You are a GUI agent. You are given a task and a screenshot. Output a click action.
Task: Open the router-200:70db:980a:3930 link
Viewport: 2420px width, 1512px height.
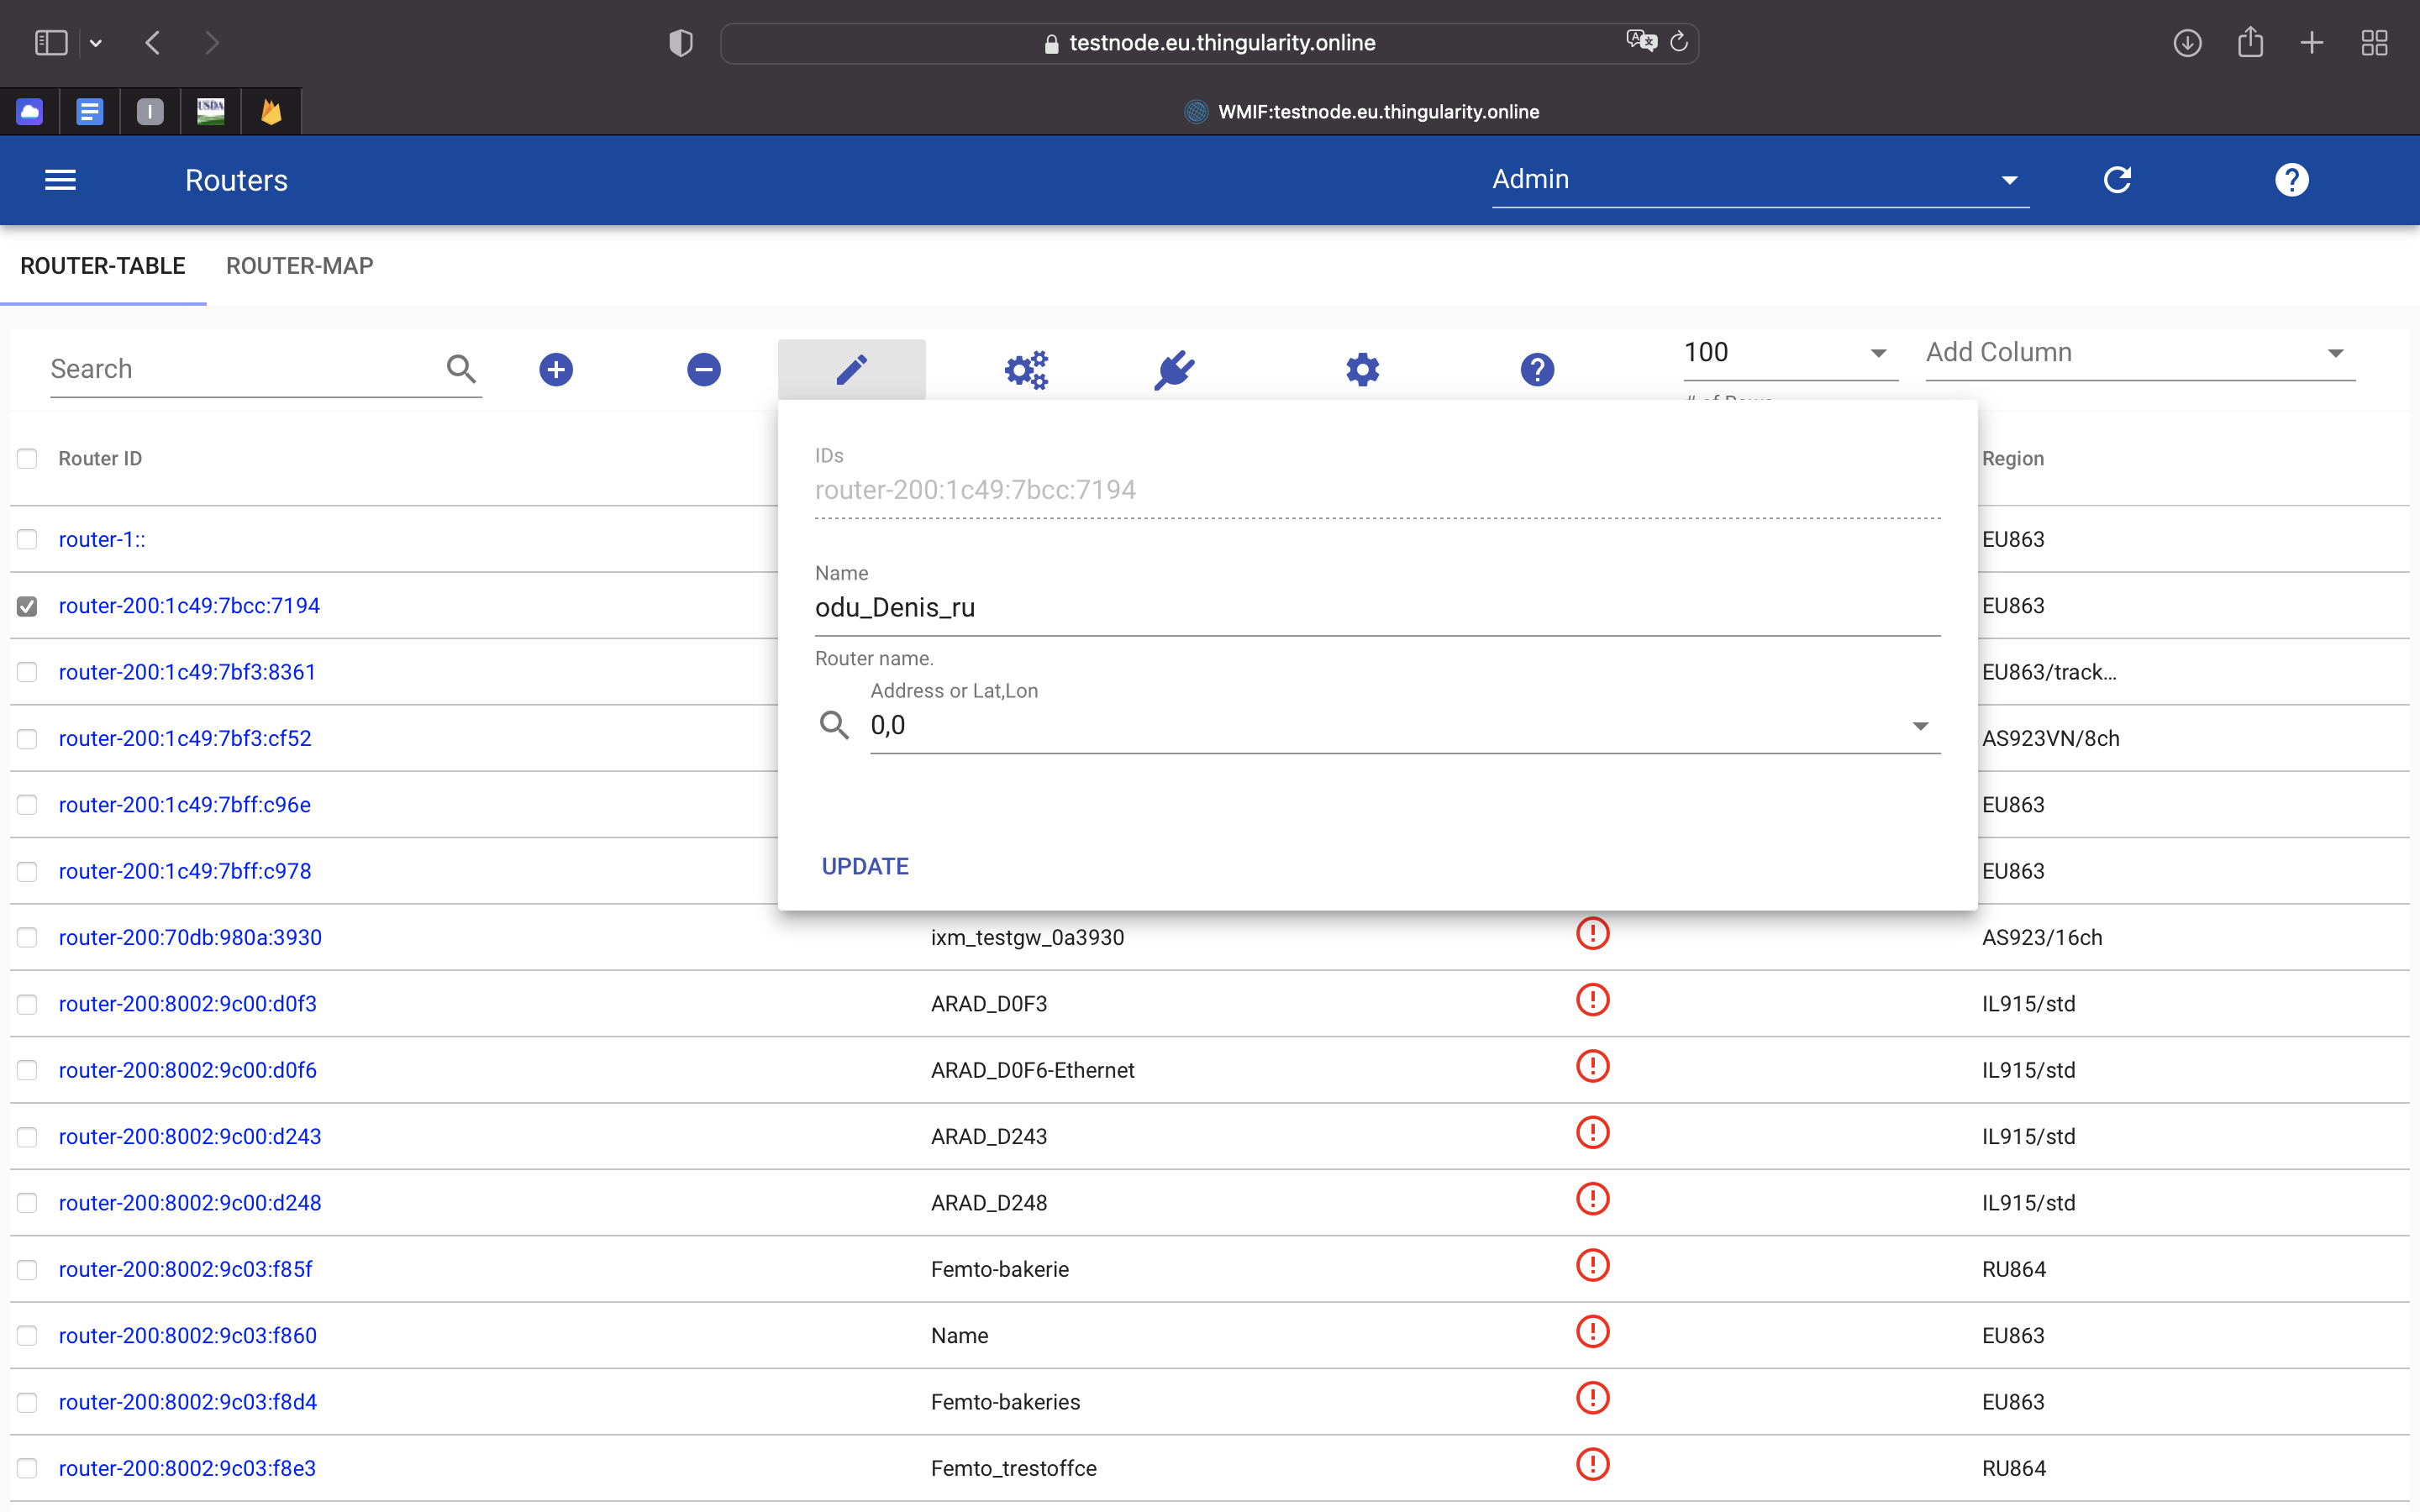pos(190,937)
